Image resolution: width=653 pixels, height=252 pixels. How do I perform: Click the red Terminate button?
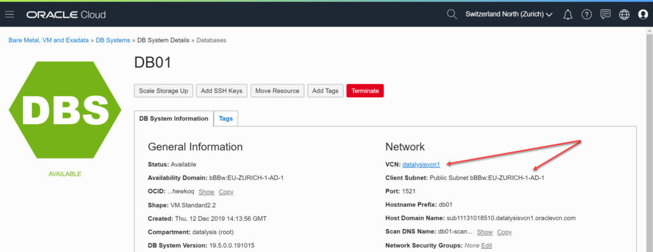click(x=365, y=90)
